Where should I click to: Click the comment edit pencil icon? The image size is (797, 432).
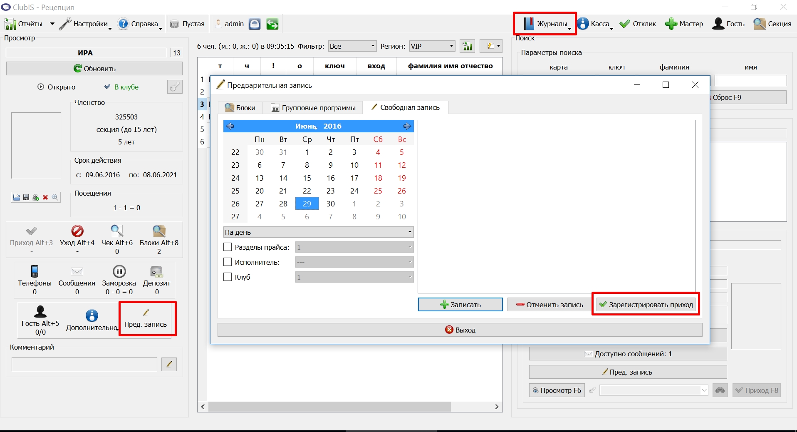tap(169, 364)
